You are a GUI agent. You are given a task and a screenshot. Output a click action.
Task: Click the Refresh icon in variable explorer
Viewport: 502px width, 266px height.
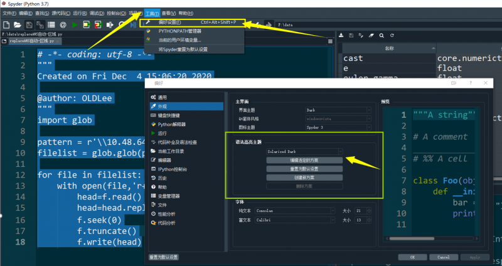pos(392,35)
